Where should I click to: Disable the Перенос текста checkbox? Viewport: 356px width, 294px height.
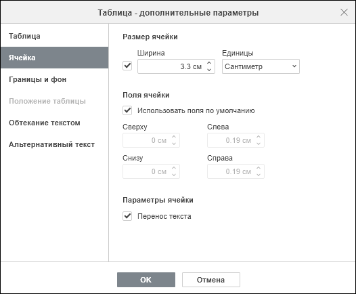click(127, 216)
